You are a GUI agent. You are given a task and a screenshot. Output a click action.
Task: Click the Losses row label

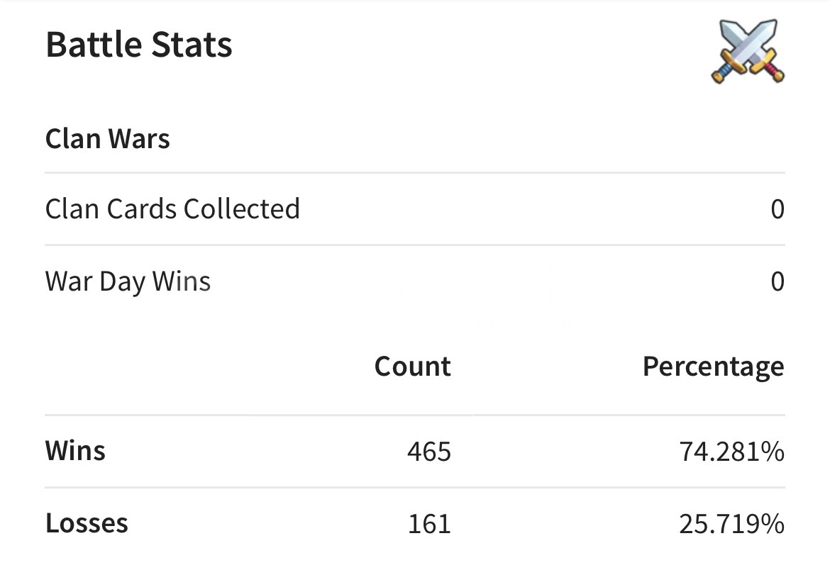tap(87, 523)
